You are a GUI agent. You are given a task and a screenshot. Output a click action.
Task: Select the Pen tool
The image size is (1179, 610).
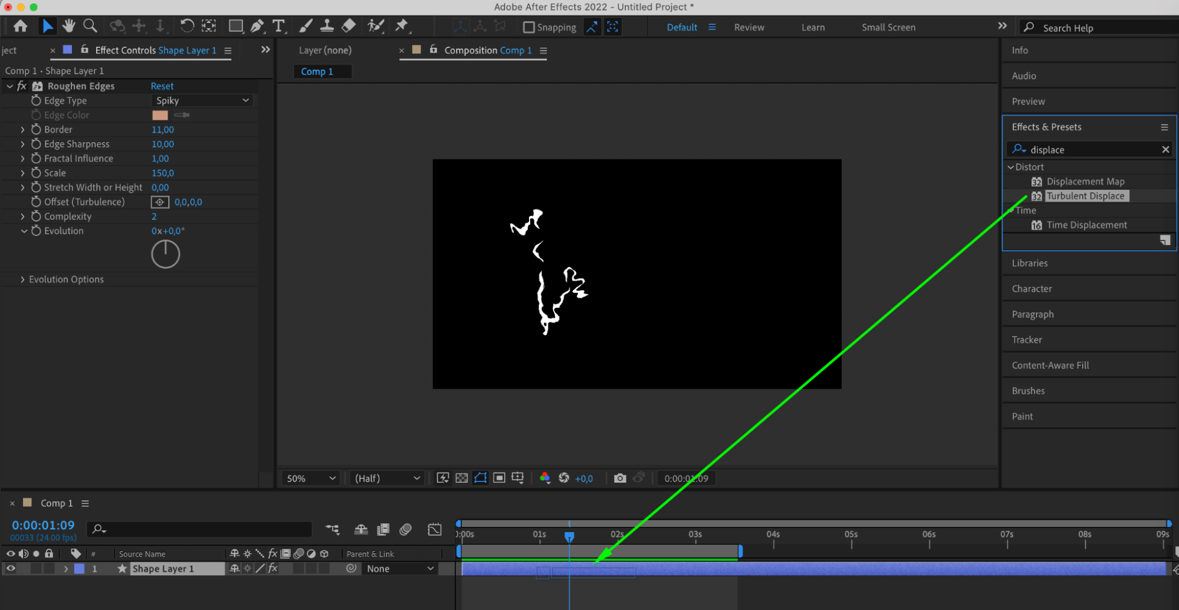[x=257, y=26]
